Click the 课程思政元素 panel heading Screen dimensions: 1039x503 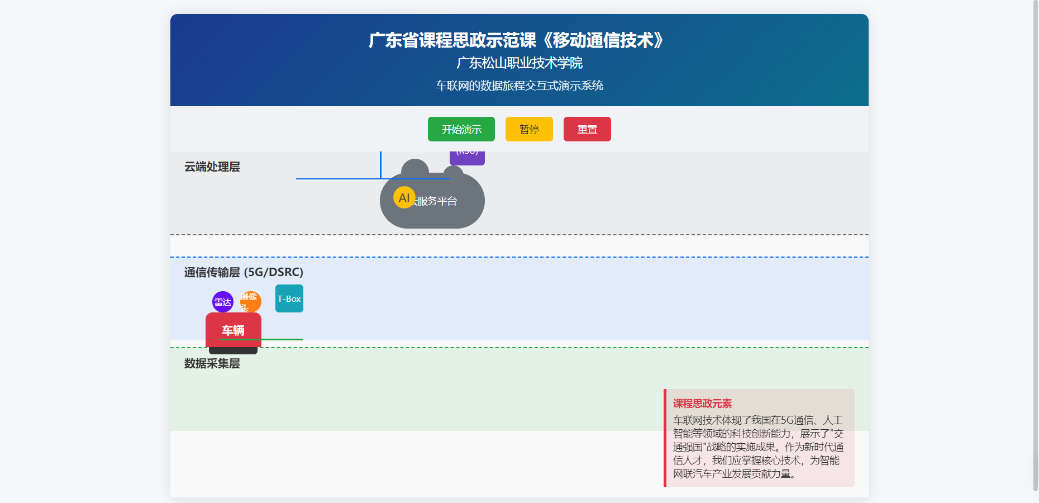pyautogui.click(x=702, y=404)
